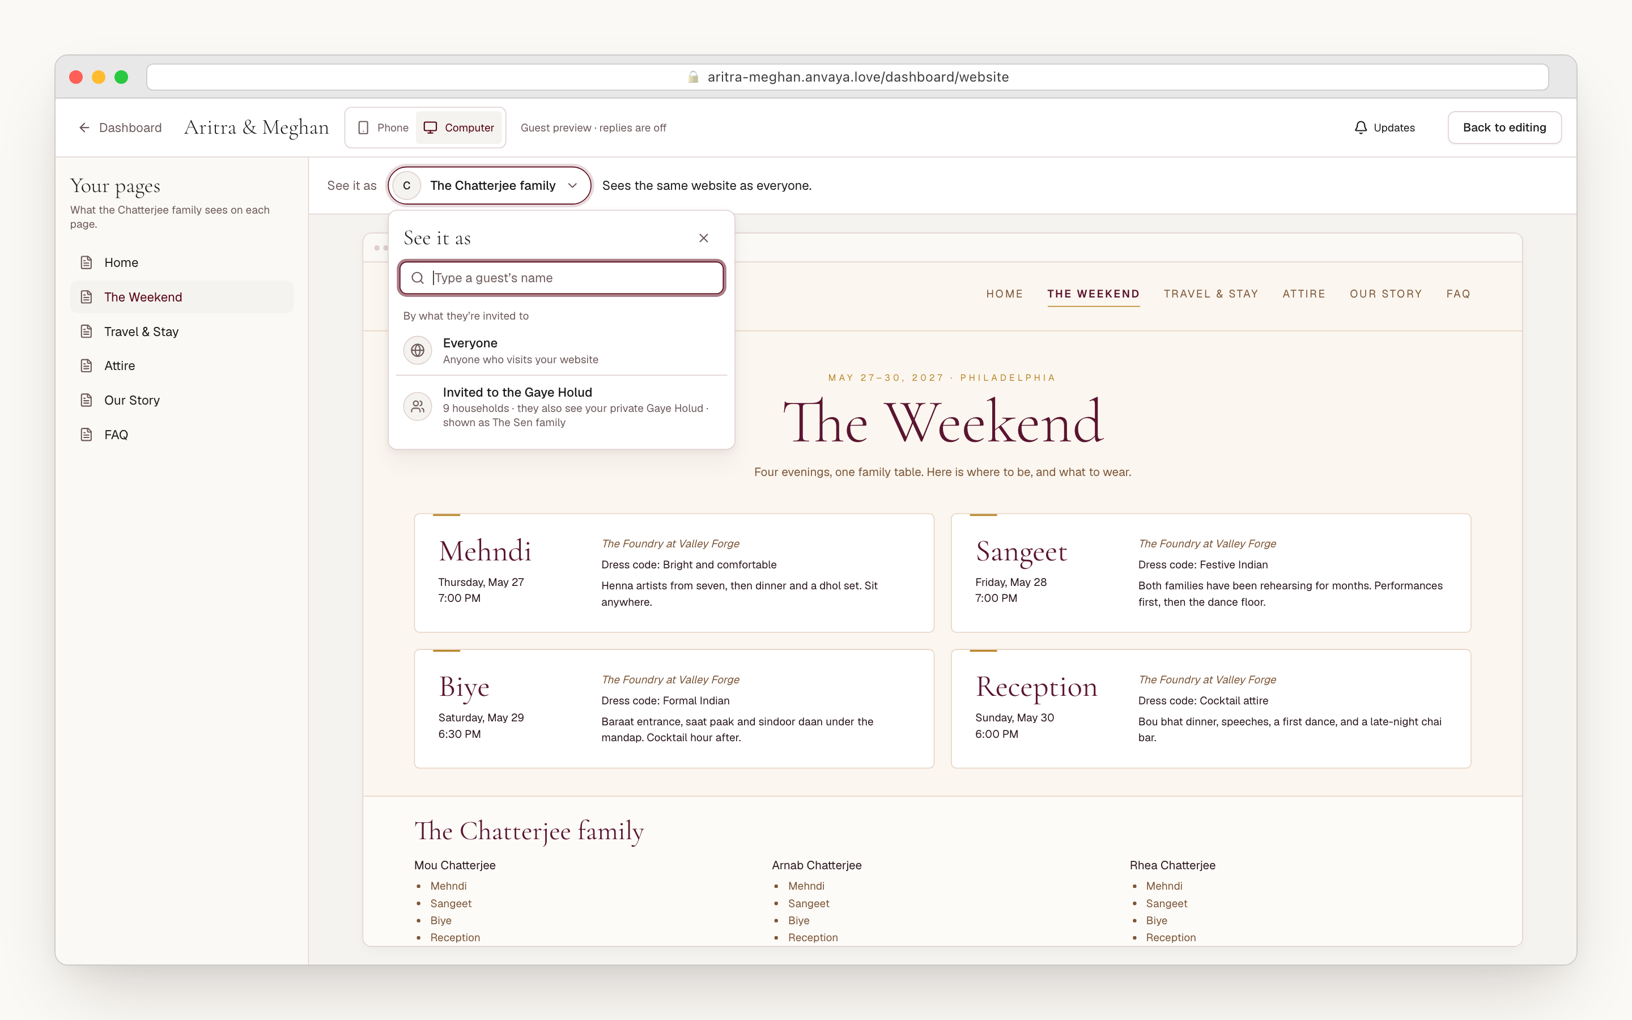This screenshot has width=1632, height=1020.
Task: Click the Type a guest's name field
Action: click(x=561, y=278)
